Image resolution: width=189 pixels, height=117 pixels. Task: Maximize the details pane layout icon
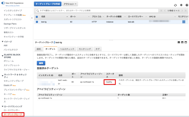point(186,42)
